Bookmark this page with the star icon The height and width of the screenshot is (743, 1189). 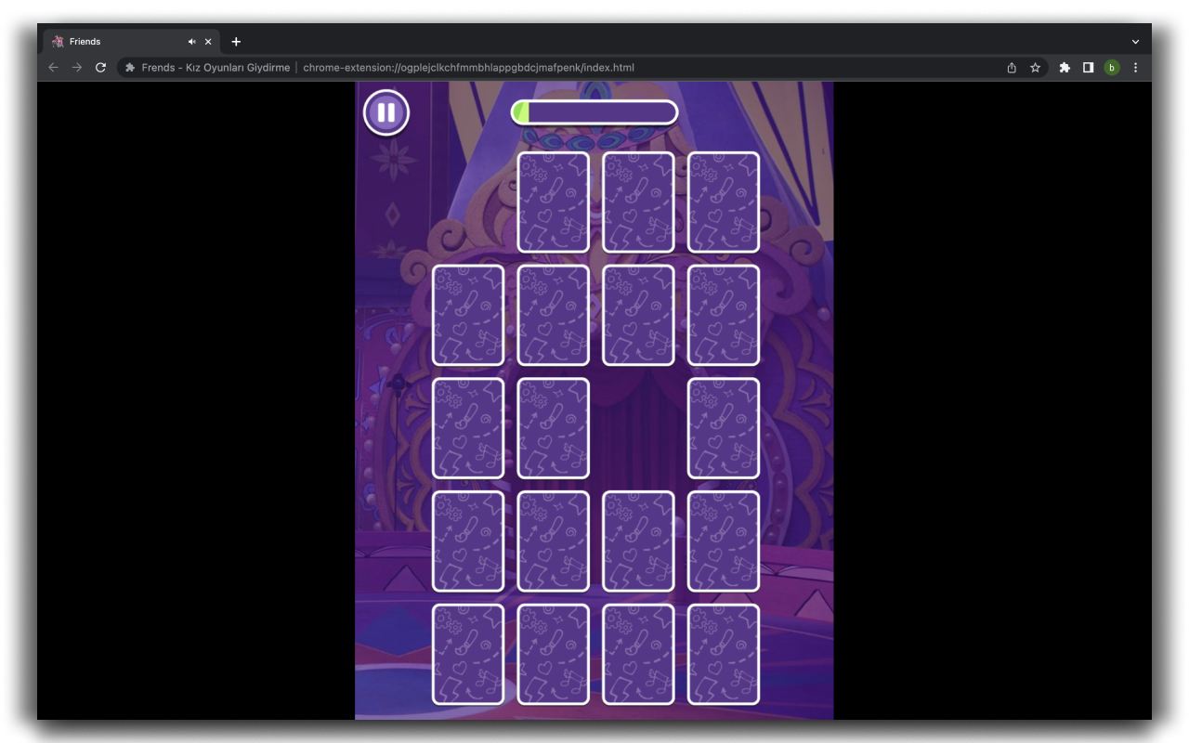tap(1035, 68)
